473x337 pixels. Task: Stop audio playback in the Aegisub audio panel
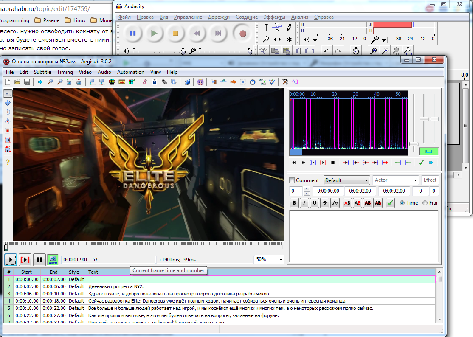[333, 163]
